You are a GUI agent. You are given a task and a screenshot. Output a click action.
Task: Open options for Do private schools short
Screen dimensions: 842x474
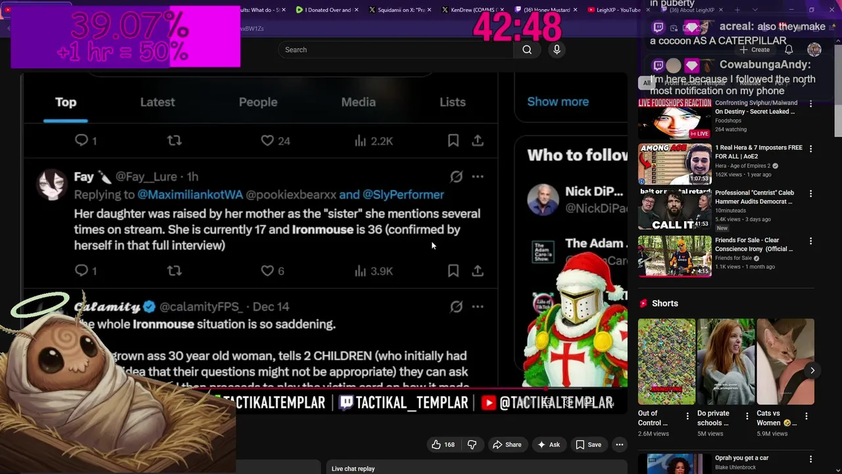747,416
